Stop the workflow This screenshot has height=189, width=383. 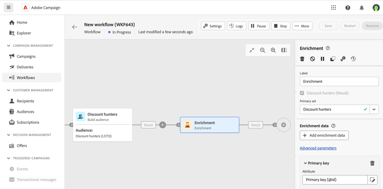point(281,26)
